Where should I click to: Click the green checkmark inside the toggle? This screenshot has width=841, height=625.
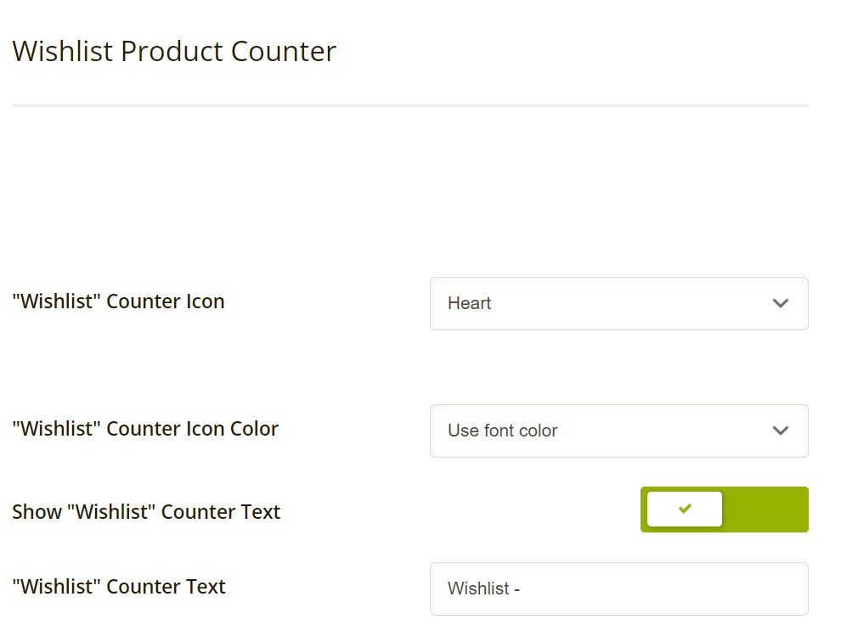pos(685,508)
